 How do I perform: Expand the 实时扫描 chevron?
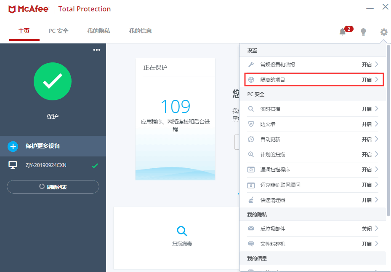377,109
